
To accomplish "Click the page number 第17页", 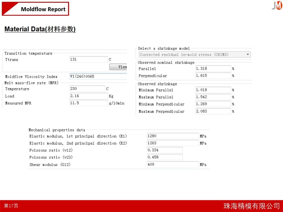I will (x=11, y=206).
